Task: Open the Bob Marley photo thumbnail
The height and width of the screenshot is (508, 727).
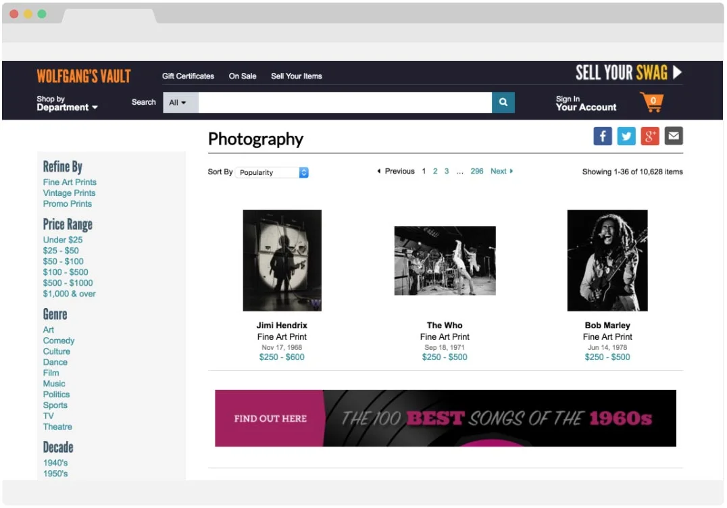Action: 607,260
